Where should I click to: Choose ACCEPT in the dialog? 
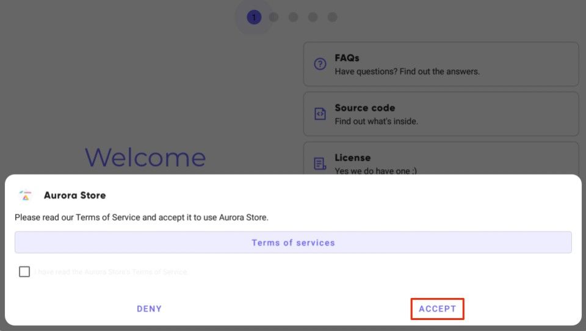(437, 309)
